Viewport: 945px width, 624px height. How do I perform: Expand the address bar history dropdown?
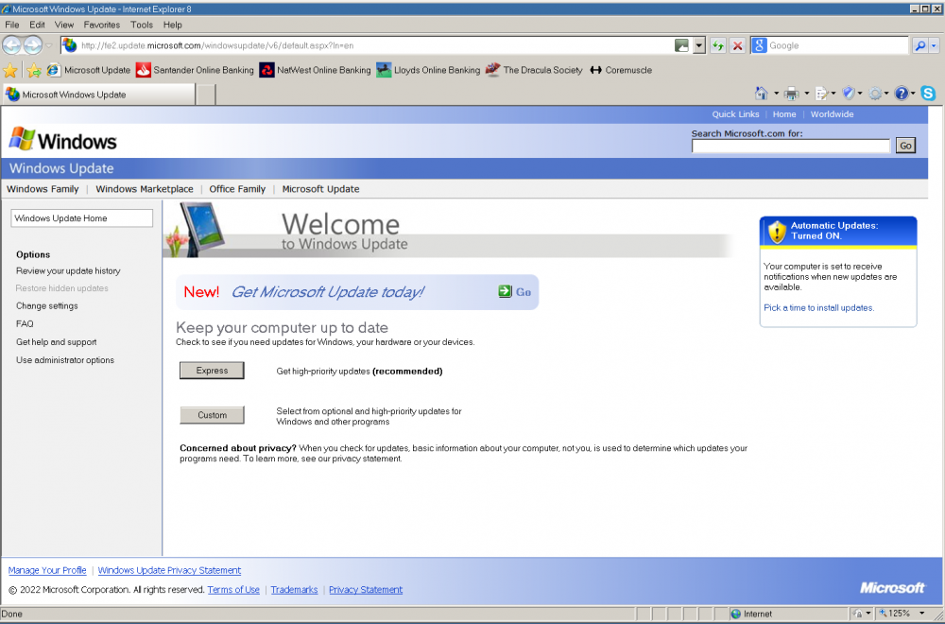pos(699,45)
